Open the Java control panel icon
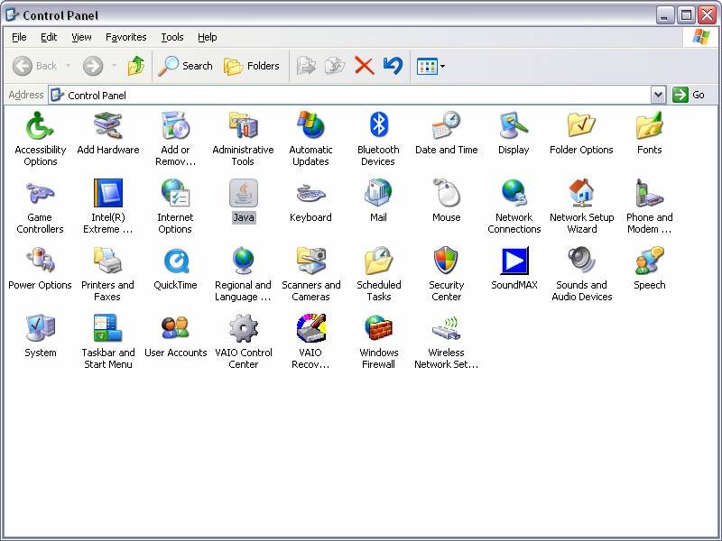Screen dimensions: 722x541 tap(243, 194)
